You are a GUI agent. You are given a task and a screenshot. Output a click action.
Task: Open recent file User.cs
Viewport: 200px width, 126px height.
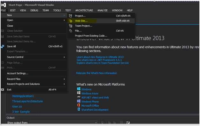click(17, 107)
